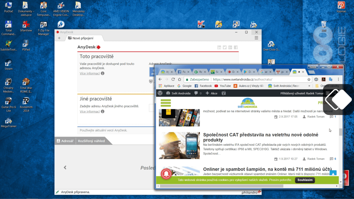Open Akce menu in WordPress bar
This screenshot has height=199, width=354.
[x=211, y=93]
